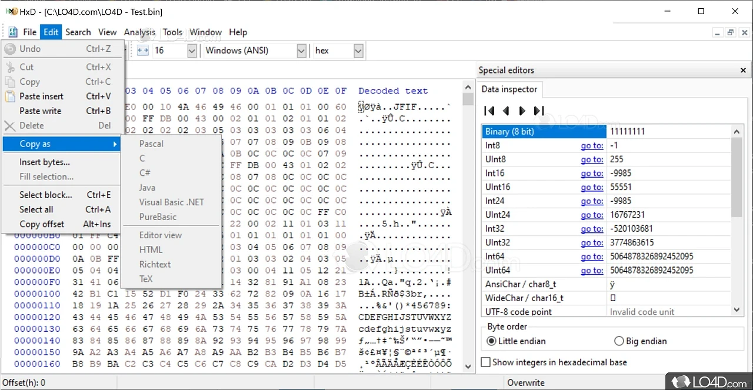Select Little endian byte order
The width and height of the screenshot is (753, 390).
[517, 341]
